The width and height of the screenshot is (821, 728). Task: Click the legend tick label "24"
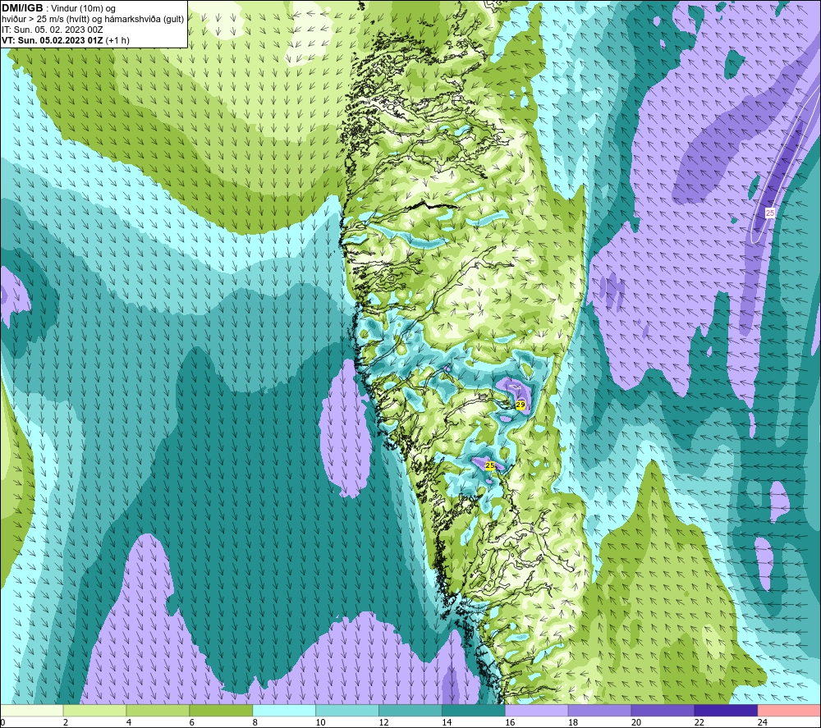tap(763, 722)
